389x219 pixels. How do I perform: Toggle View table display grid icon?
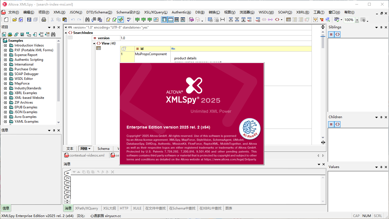[99, 48]
